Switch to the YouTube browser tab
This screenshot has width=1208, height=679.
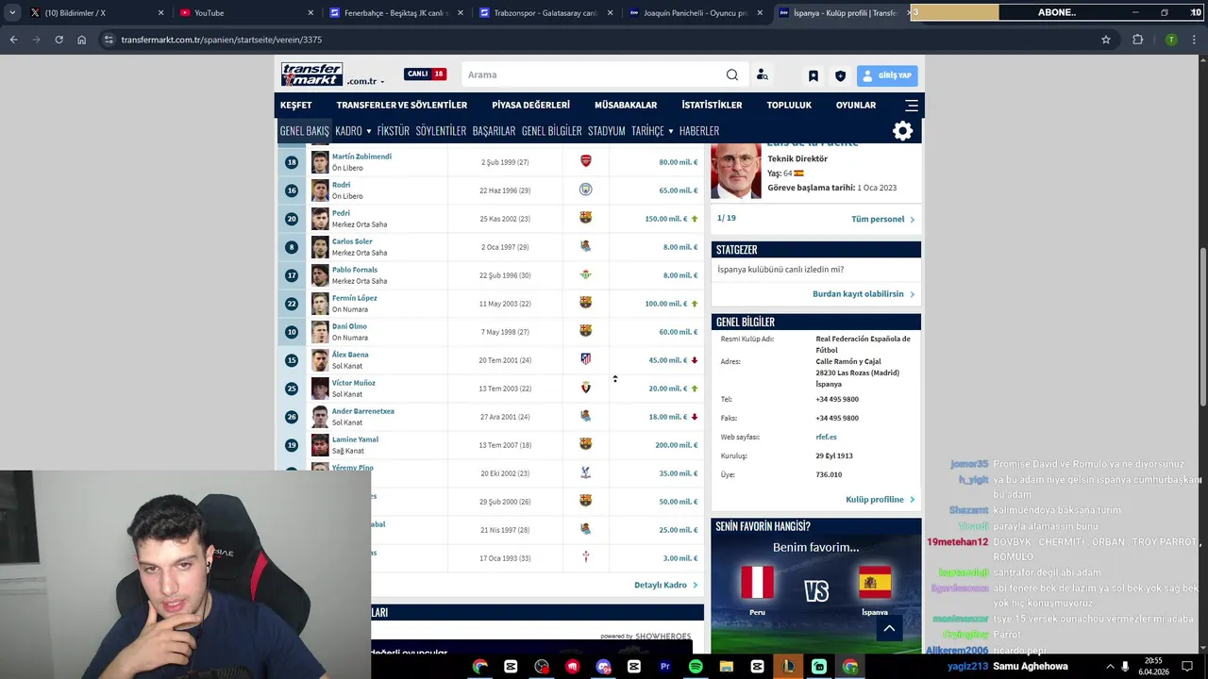click(x=245, y=13)
